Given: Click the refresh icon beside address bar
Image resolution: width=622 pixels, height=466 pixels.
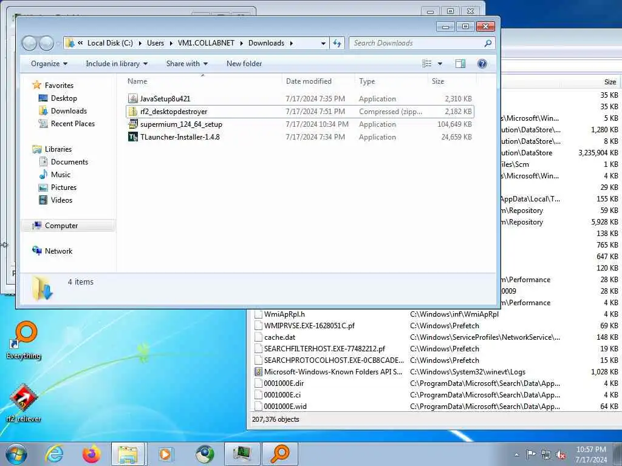Looking at the screenshot, I should (x=337, y=43).
